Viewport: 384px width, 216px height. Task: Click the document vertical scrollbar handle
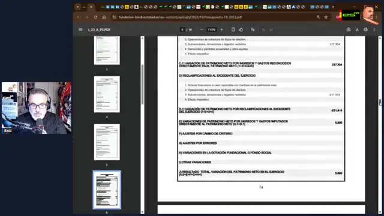(x=380, y=103)
